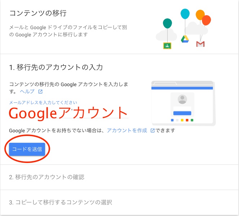Screen dimensions: 239x216
Task: Click the red-orange balloon
Action: tap(207, 20)
